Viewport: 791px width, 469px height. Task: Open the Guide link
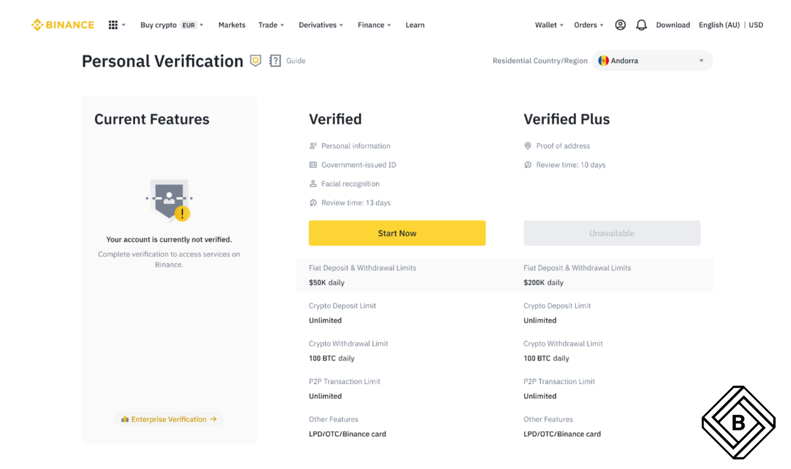coord(296,60)
